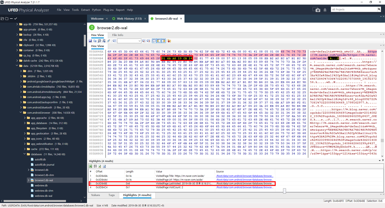Click the previous bookmark icon after combo box
Screen dimensions: 385x208
144,41
